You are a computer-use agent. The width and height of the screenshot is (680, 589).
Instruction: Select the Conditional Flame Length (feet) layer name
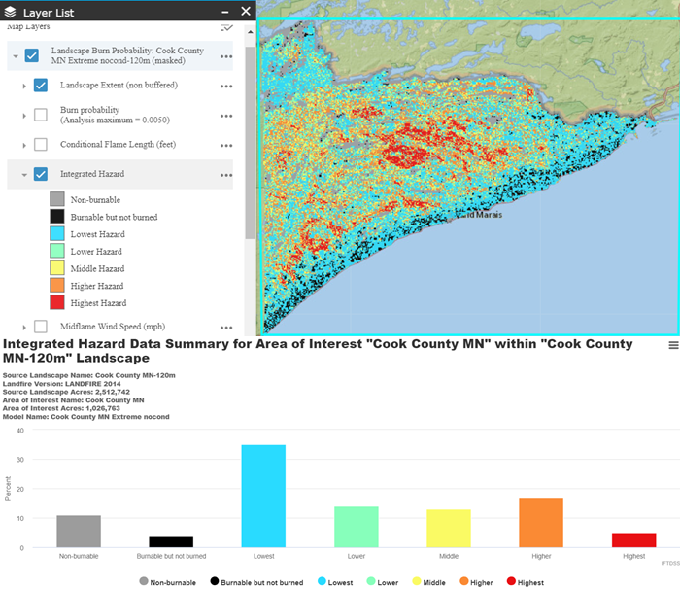point(118,144)
